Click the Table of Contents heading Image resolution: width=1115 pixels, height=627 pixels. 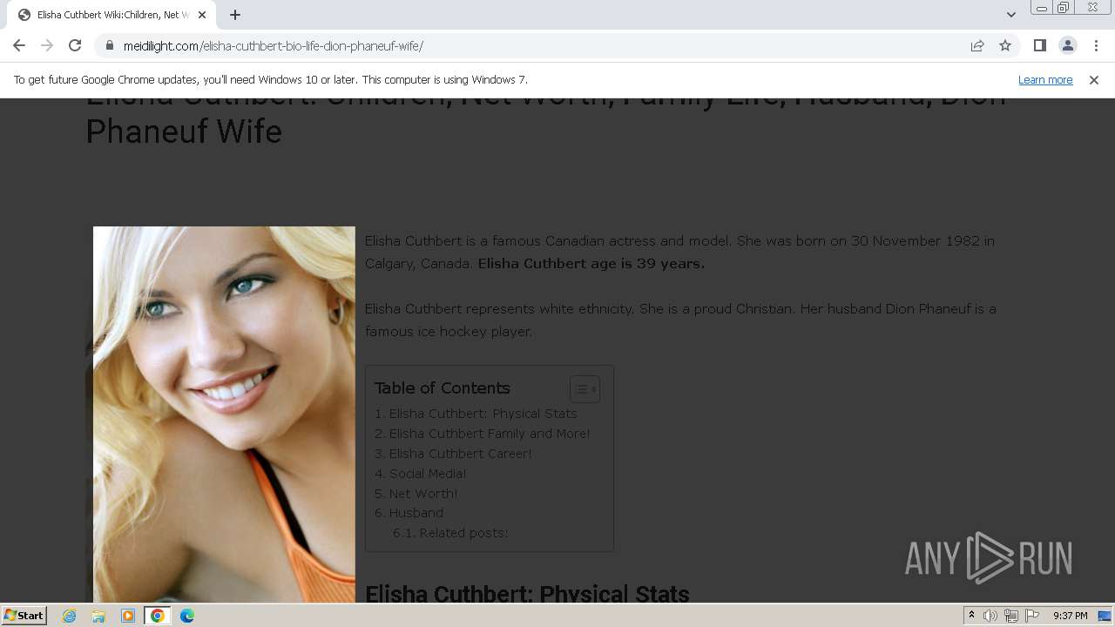click(x=442, y=388)
